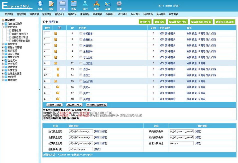
Task: Check the 二级目录 checkbox
Action: tap(81, 63)
